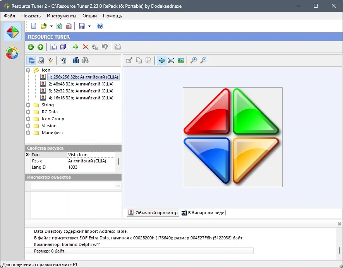Click the binoculars find icon
The image size is (343, 268).
click(x=76, y=60)
